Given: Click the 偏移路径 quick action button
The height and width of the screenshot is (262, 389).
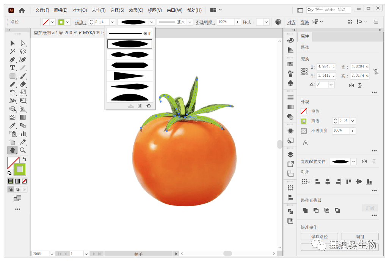Looking at the screenshot, I should pyautogui.click(x=319, y=237).
